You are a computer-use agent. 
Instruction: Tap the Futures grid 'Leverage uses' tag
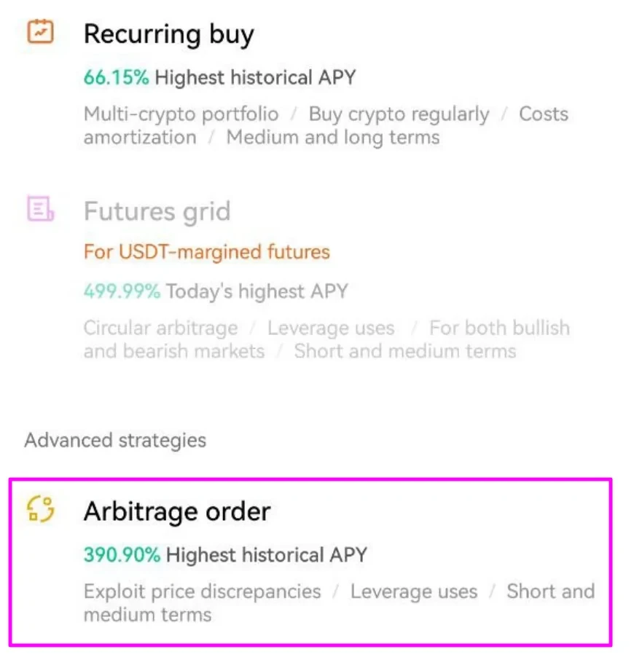pyautogui.click(x=331, y=328)
